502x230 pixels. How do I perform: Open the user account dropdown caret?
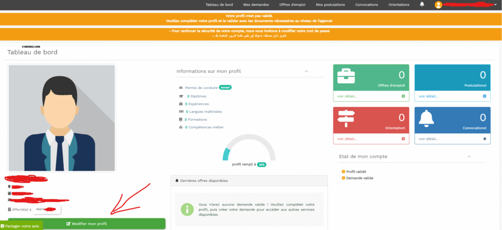495,5
